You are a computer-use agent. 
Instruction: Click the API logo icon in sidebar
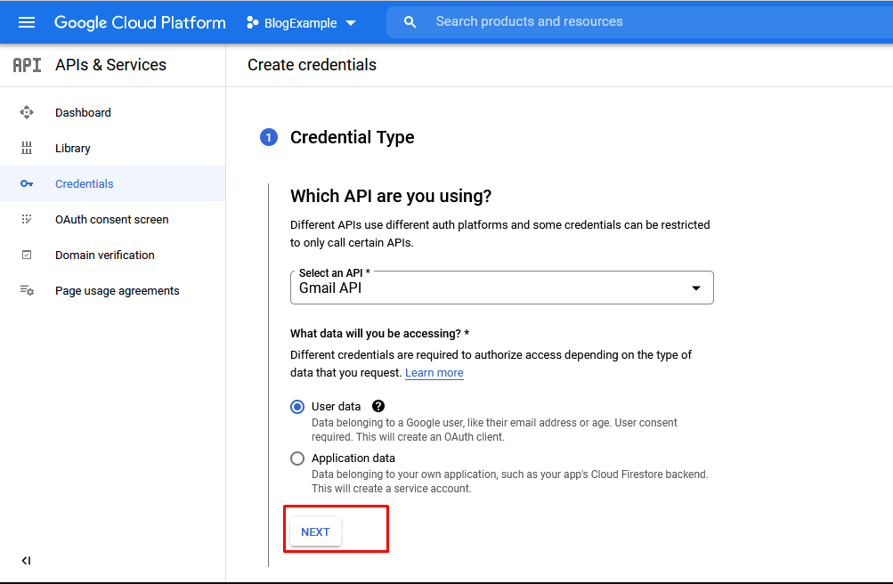pos(27,65)
